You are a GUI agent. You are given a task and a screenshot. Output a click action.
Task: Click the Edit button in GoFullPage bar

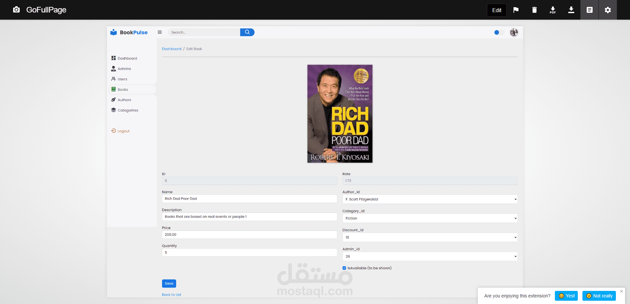[497, 10]
